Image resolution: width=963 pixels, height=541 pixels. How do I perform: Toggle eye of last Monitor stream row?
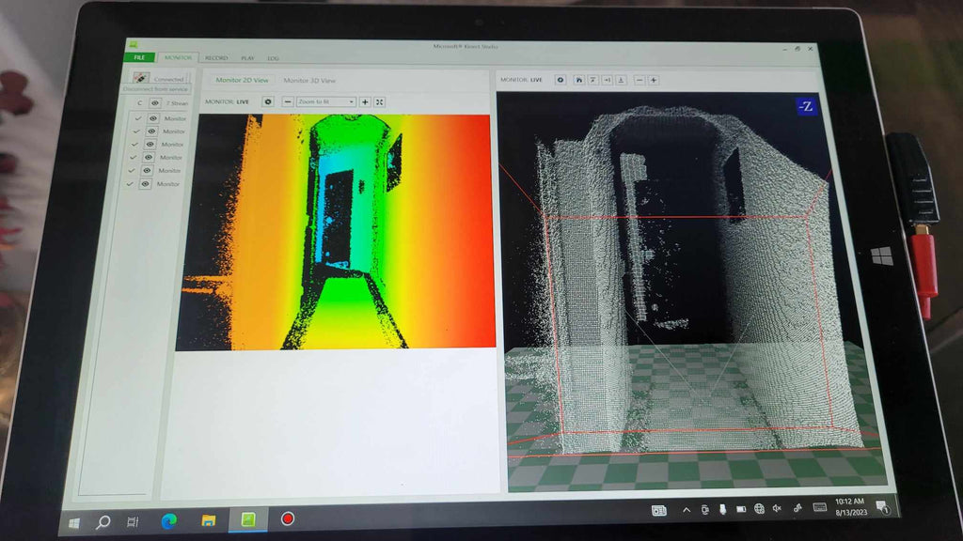[x=145, y=183]
